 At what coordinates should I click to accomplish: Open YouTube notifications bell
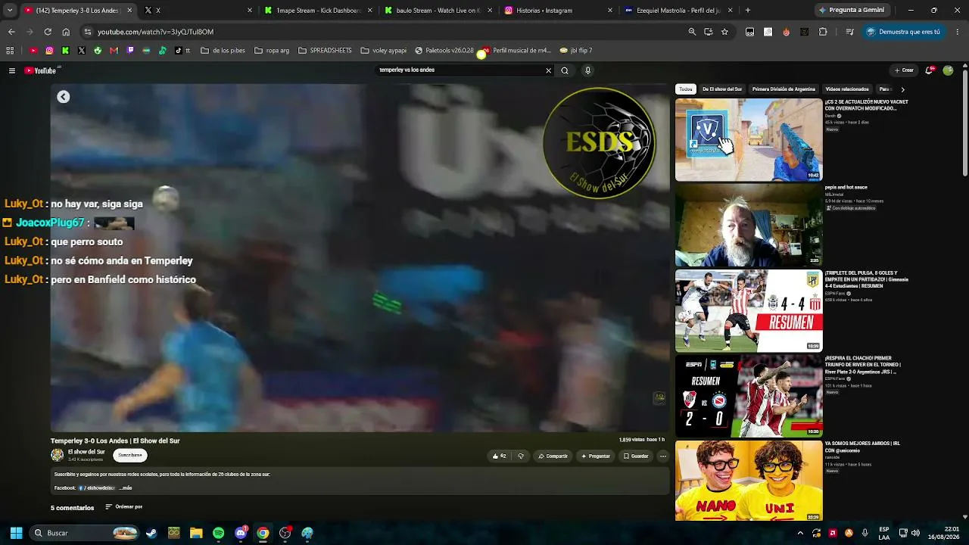930,70
